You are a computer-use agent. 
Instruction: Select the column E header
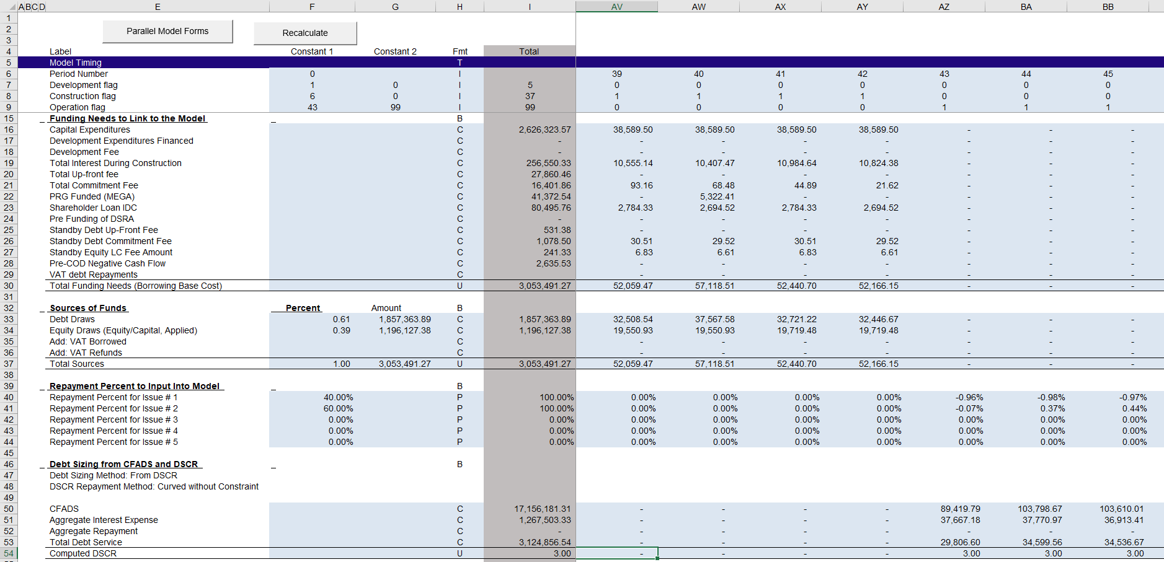[x=158, y=7]
